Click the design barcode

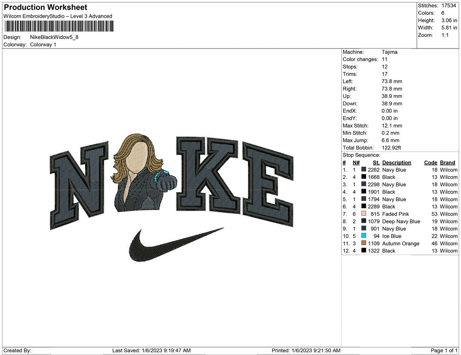pyautogui.click(x=59, y=26)
